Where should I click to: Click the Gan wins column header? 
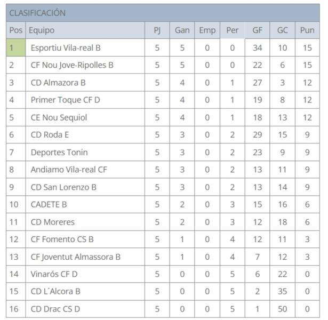[x=182, y=30]
